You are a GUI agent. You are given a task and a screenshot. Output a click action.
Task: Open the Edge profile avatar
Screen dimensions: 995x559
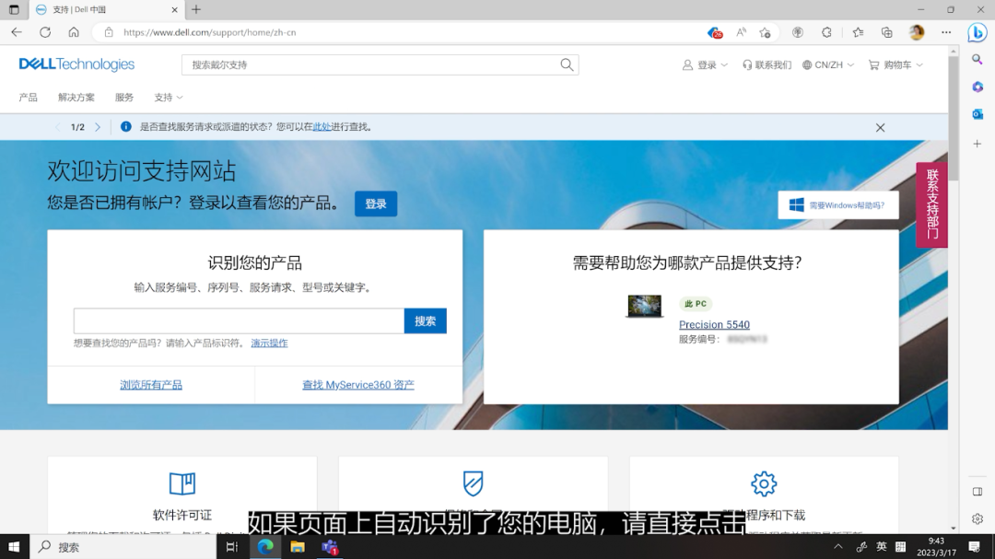pos(916,32)
